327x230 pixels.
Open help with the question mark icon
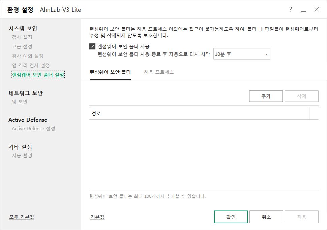coord(290,9)
